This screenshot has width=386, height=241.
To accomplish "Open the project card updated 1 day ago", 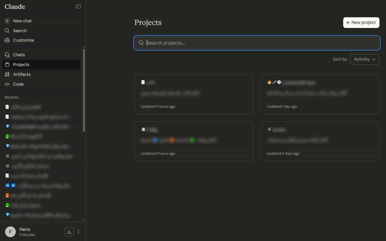I will pyautogui.click(x=320, y=94).
